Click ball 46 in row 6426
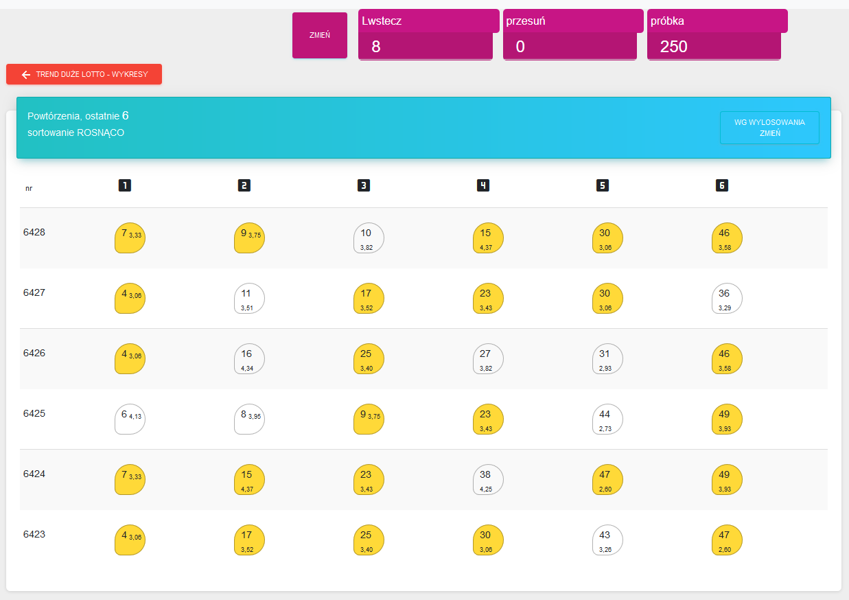This screenshot has width=849, height=600. pyautogui.click(x=727, y=358)
